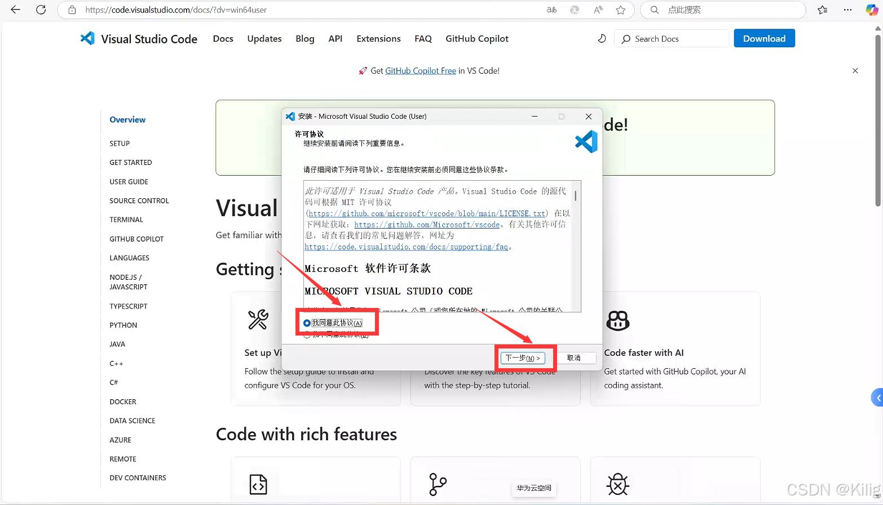The height and width of the screenshot is (505, 883).
Task: Expand TERMINAL in the sidebar
Action: point(126,220)
